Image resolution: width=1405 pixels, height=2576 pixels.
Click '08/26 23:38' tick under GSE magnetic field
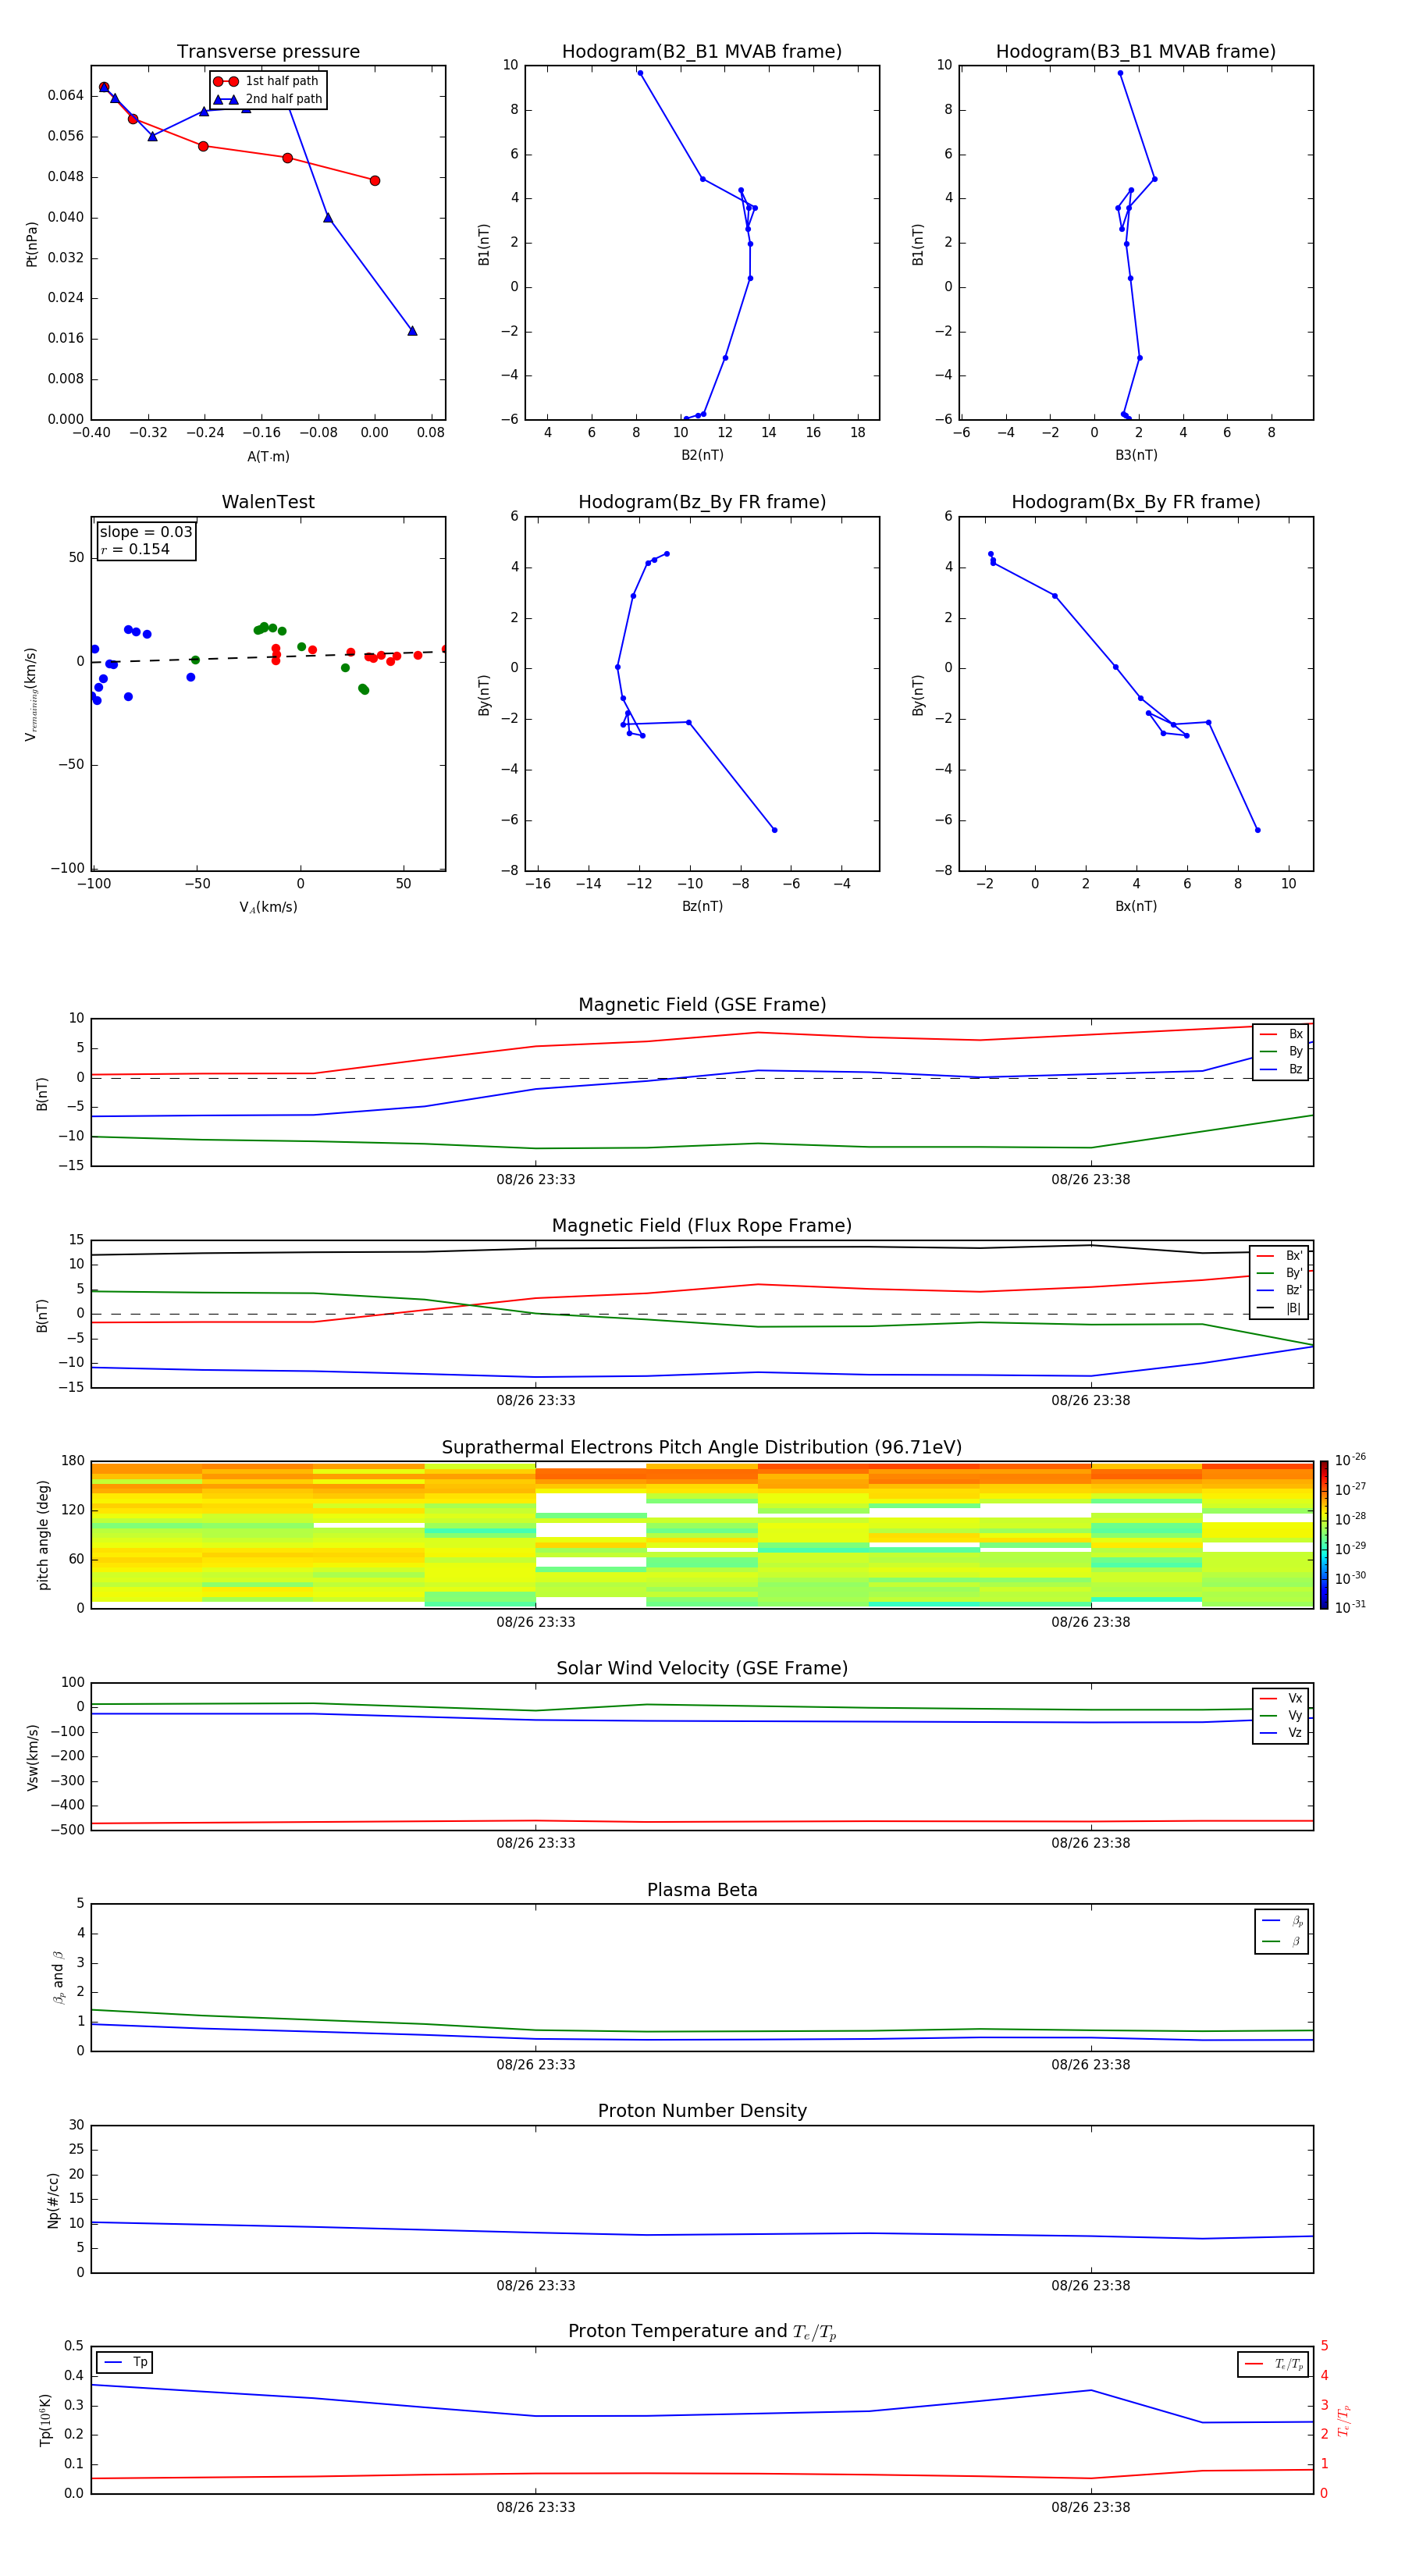click(x=1091, y=1179)
